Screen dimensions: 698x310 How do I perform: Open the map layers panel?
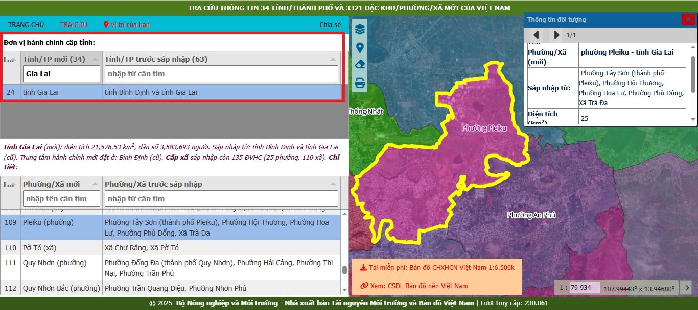point(360,29)
